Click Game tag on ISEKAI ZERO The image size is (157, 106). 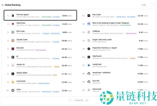[x=55, y=75]
